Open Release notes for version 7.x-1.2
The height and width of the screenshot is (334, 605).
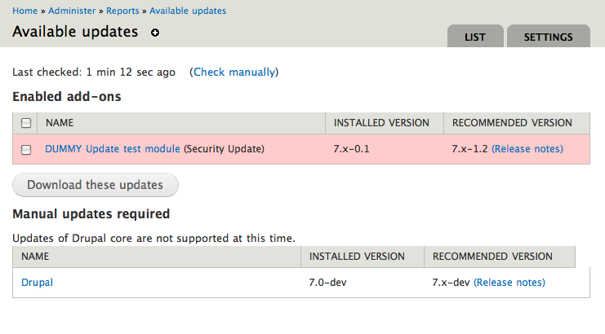[527, 149]
